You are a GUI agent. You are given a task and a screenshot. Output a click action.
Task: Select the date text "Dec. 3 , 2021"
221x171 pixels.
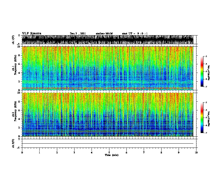pos(78,34)
